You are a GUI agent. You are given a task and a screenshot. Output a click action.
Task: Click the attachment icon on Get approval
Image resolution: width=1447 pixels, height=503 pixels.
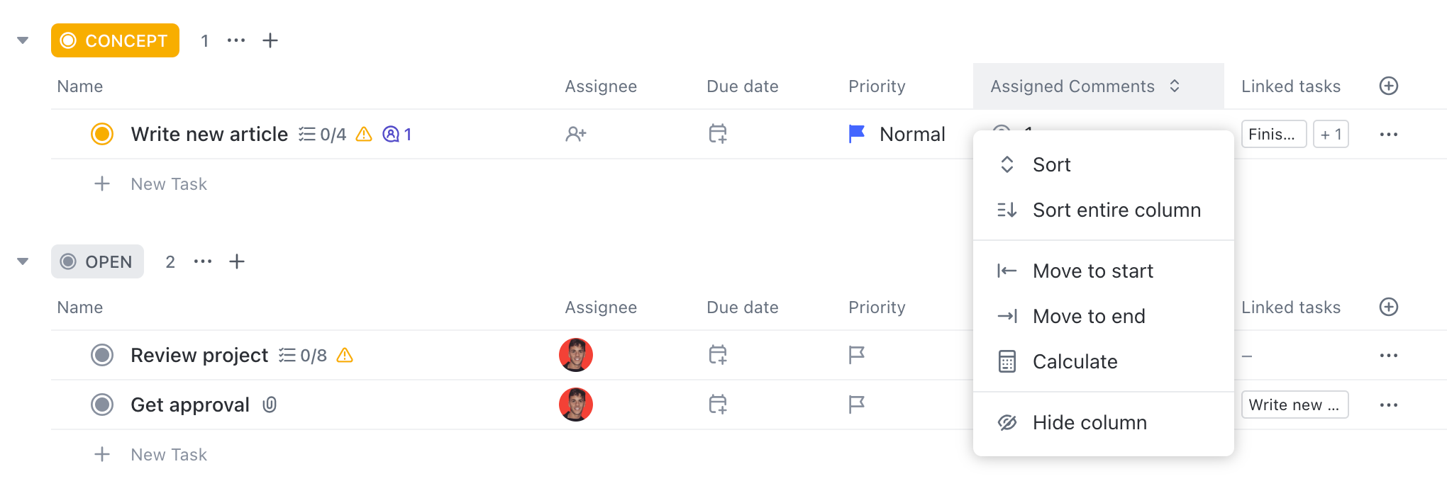[x=270, y=405]
